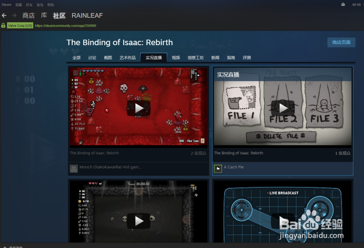Switch to the 创意工坊 tab

point(195,58)
